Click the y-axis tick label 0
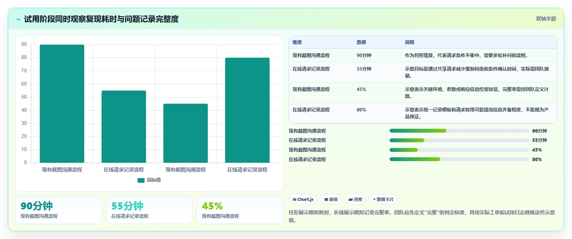The image size is (572, 239). pyautogui.click(x=26, y=163)
